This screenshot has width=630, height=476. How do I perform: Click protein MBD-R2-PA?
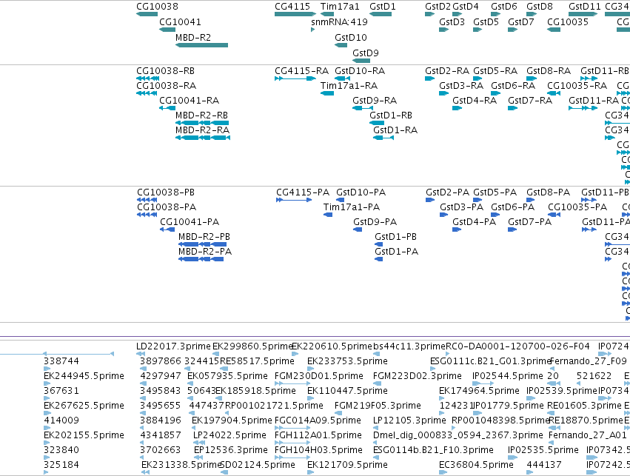click(205, 252)
